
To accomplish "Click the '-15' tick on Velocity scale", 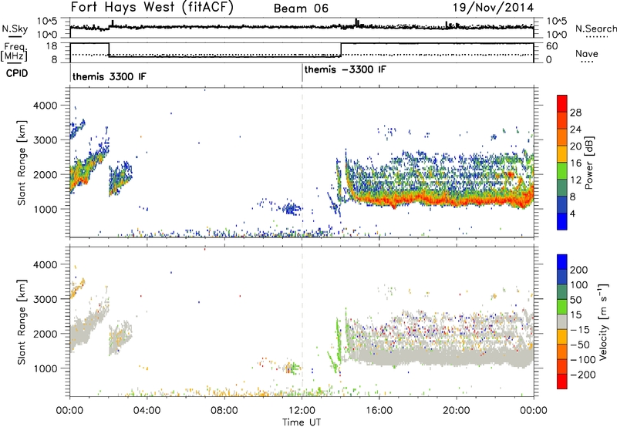I will point(580,330).
